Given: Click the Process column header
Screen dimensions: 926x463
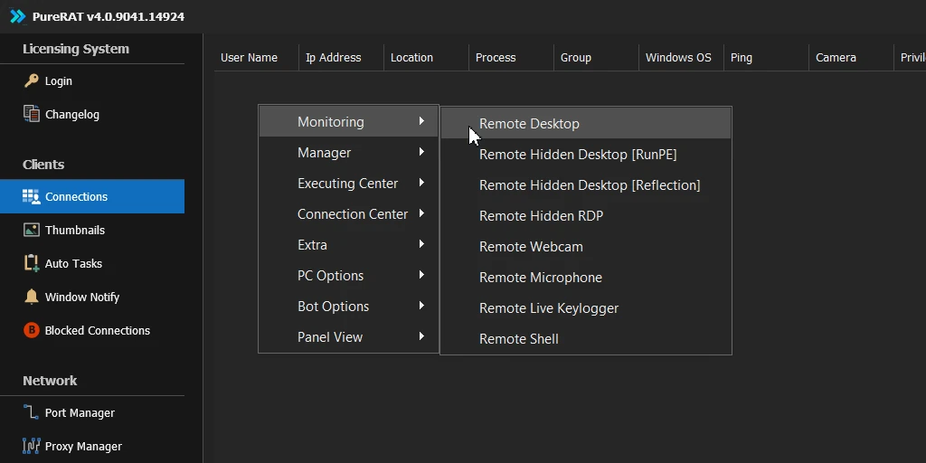Looking at the screenshot, I should (x=512, y=57).
